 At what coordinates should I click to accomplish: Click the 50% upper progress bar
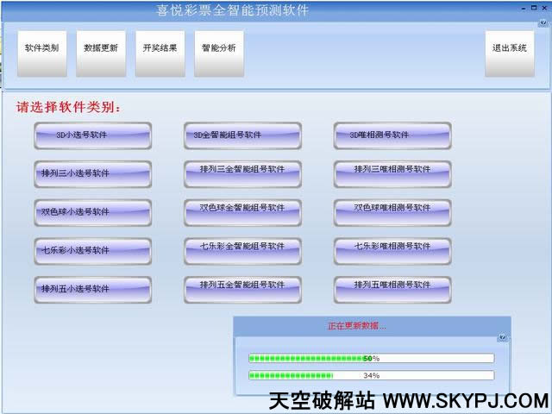tap(371, 358)
